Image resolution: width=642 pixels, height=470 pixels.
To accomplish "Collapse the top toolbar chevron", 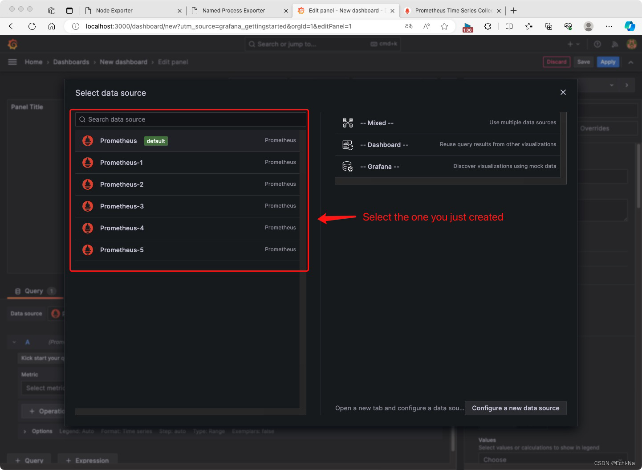I will tap(631, 62).
